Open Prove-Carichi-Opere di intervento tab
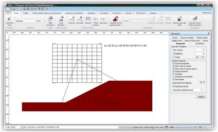Image resolution: width=218 pixels, height=132 pixels. point(46,13)
